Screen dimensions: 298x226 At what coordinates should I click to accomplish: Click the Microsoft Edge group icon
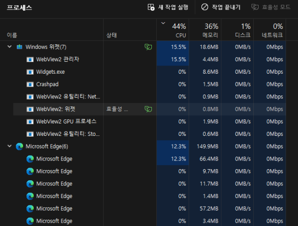point(20,146)
